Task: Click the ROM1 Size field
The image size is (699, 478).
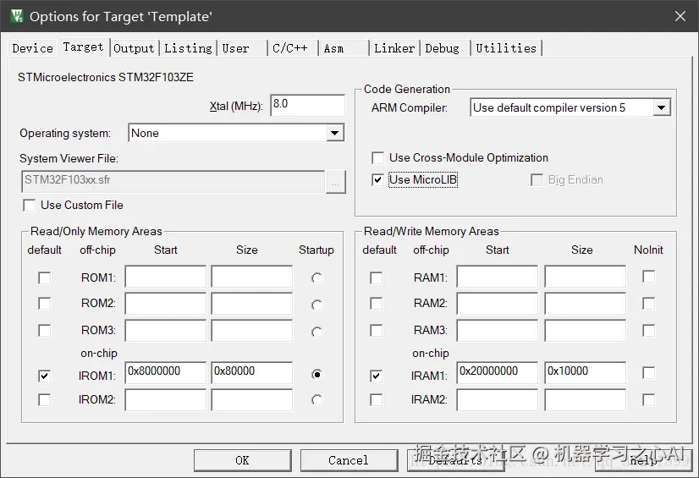Action: pyautogui.click(x=252, y=277)
